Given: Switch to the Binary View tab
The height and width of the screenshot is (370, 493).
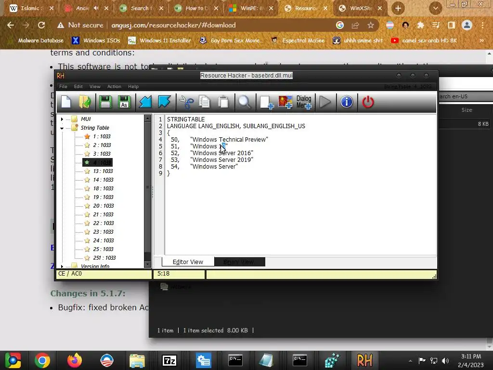Looking at the screenshot, I should click(x=240, y=262).
